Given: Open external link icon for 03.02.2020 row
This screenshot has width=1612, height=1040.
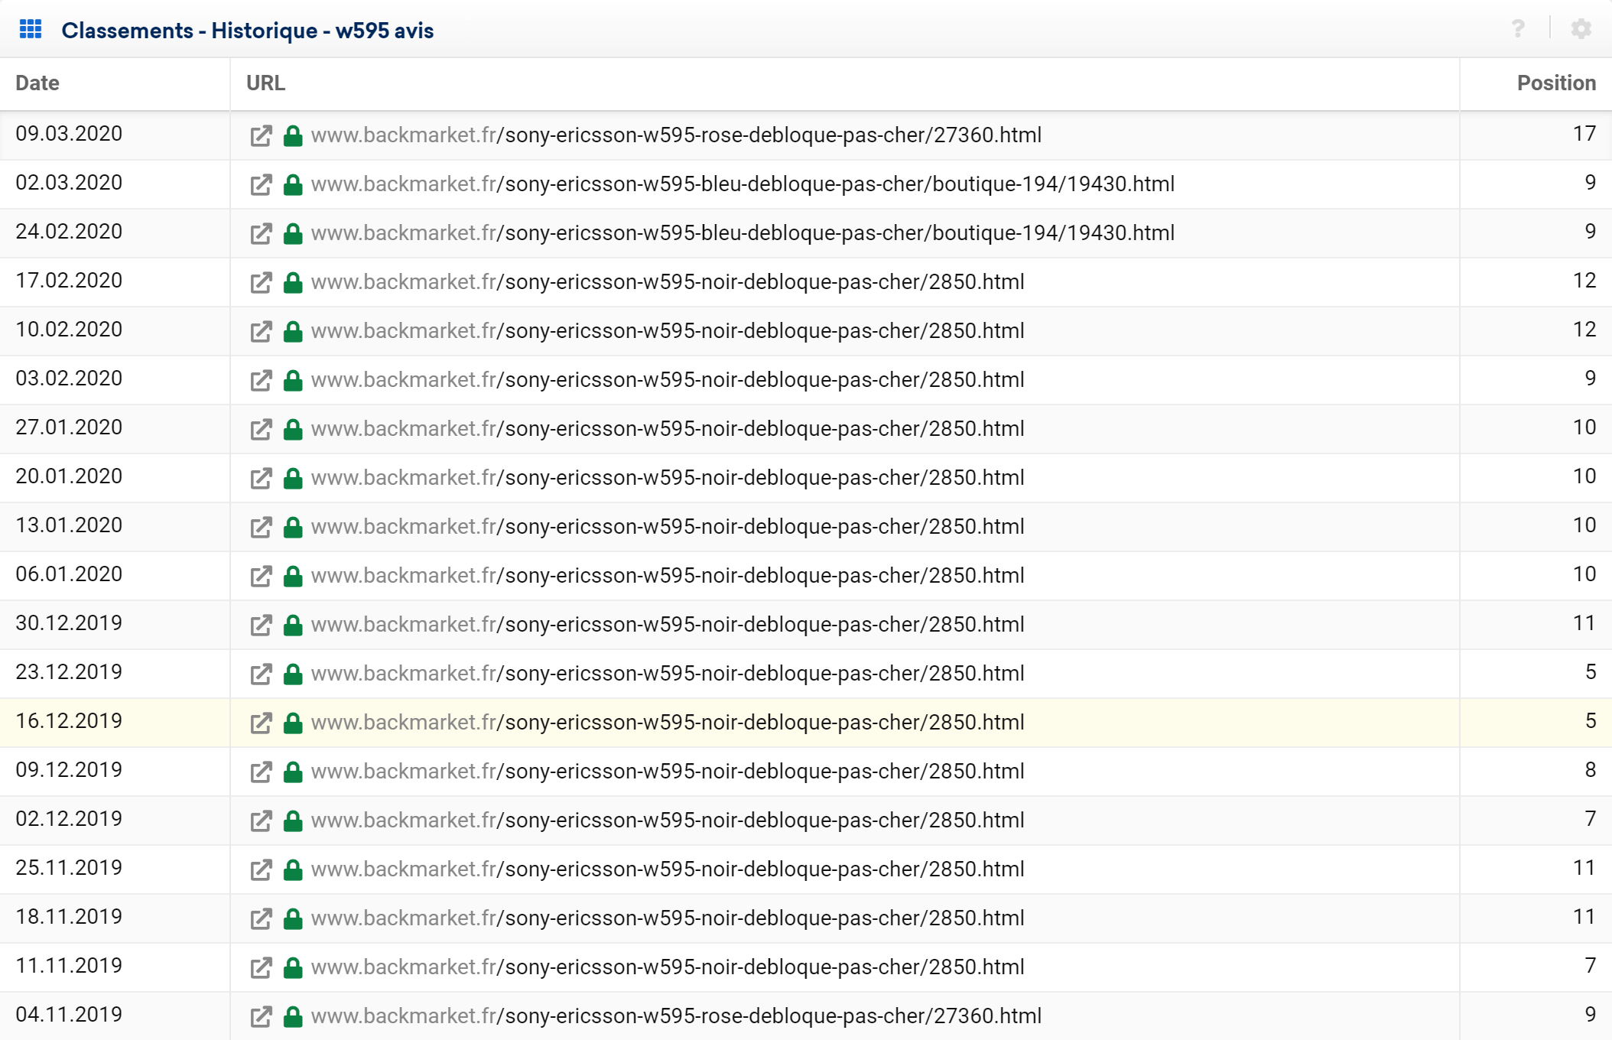Looking at the screenshot, I should click(x=261, y=381).
